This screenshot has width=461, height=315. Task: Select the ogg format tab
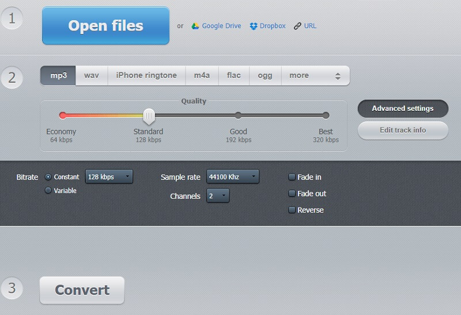pos(265,76)
